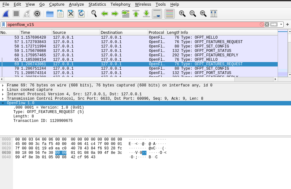Expand Internet Protocol Version 4 section
The width and height of the screenshot is (291, 189).
[x=3, y=94]
